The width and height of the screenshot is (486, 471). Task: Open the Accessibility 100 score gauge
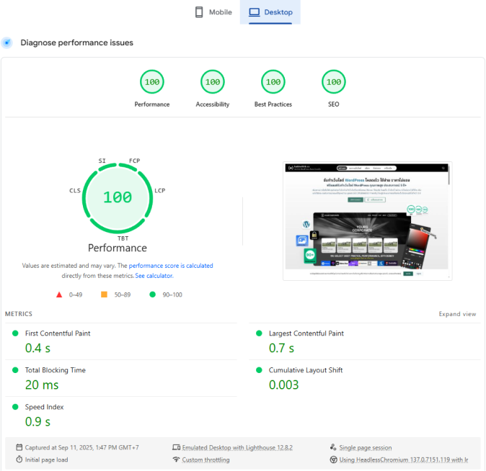(x=213, y=82)
